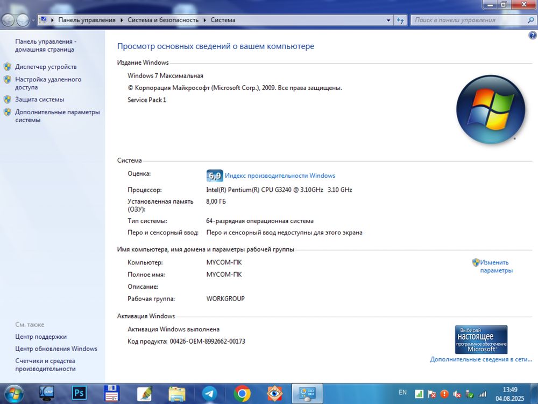The height and width of the screenshot is (404, 538).
Task: Click 64-разрядная операционная система text
Action: click(260, 221)
